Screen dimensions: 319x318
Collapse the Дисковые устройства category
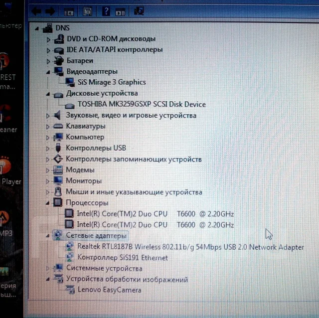coord(48,94)
